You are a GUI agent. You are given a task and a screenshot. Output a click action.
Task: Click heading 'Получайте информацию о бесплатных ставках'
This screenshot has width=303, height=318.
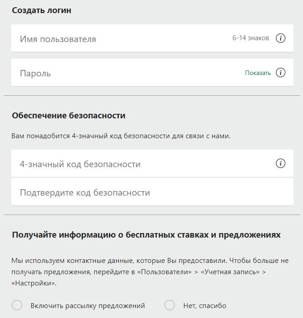point(110,235)
